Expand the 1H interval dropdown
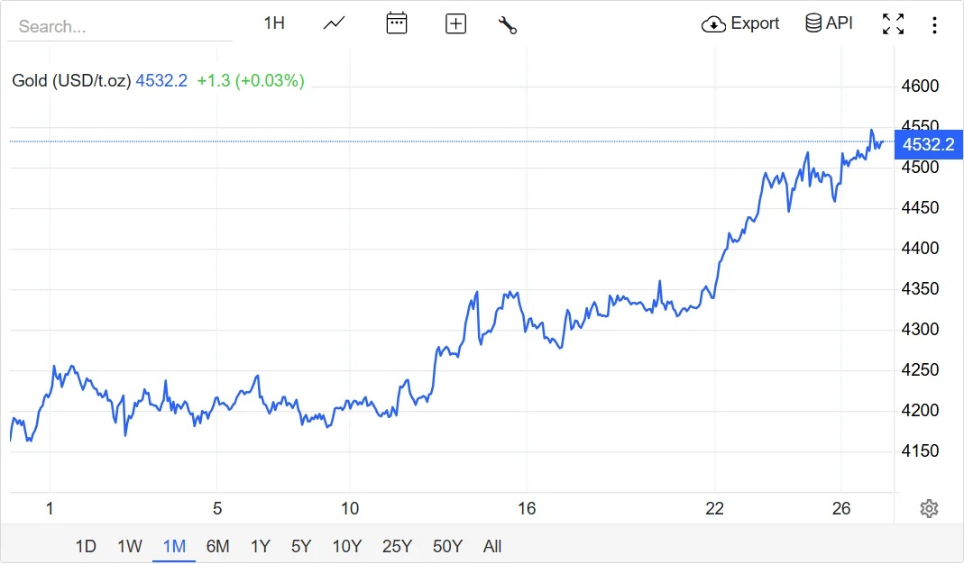964x564 pixels. pos(274,23)
